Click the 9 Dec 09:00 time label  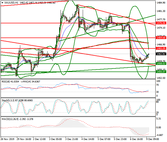pos(153,139)
